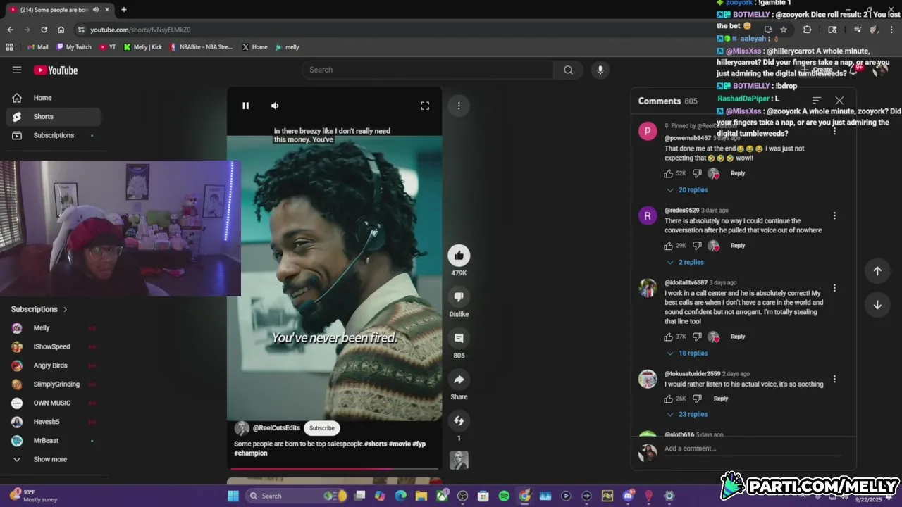Go back in the browser

10,30
